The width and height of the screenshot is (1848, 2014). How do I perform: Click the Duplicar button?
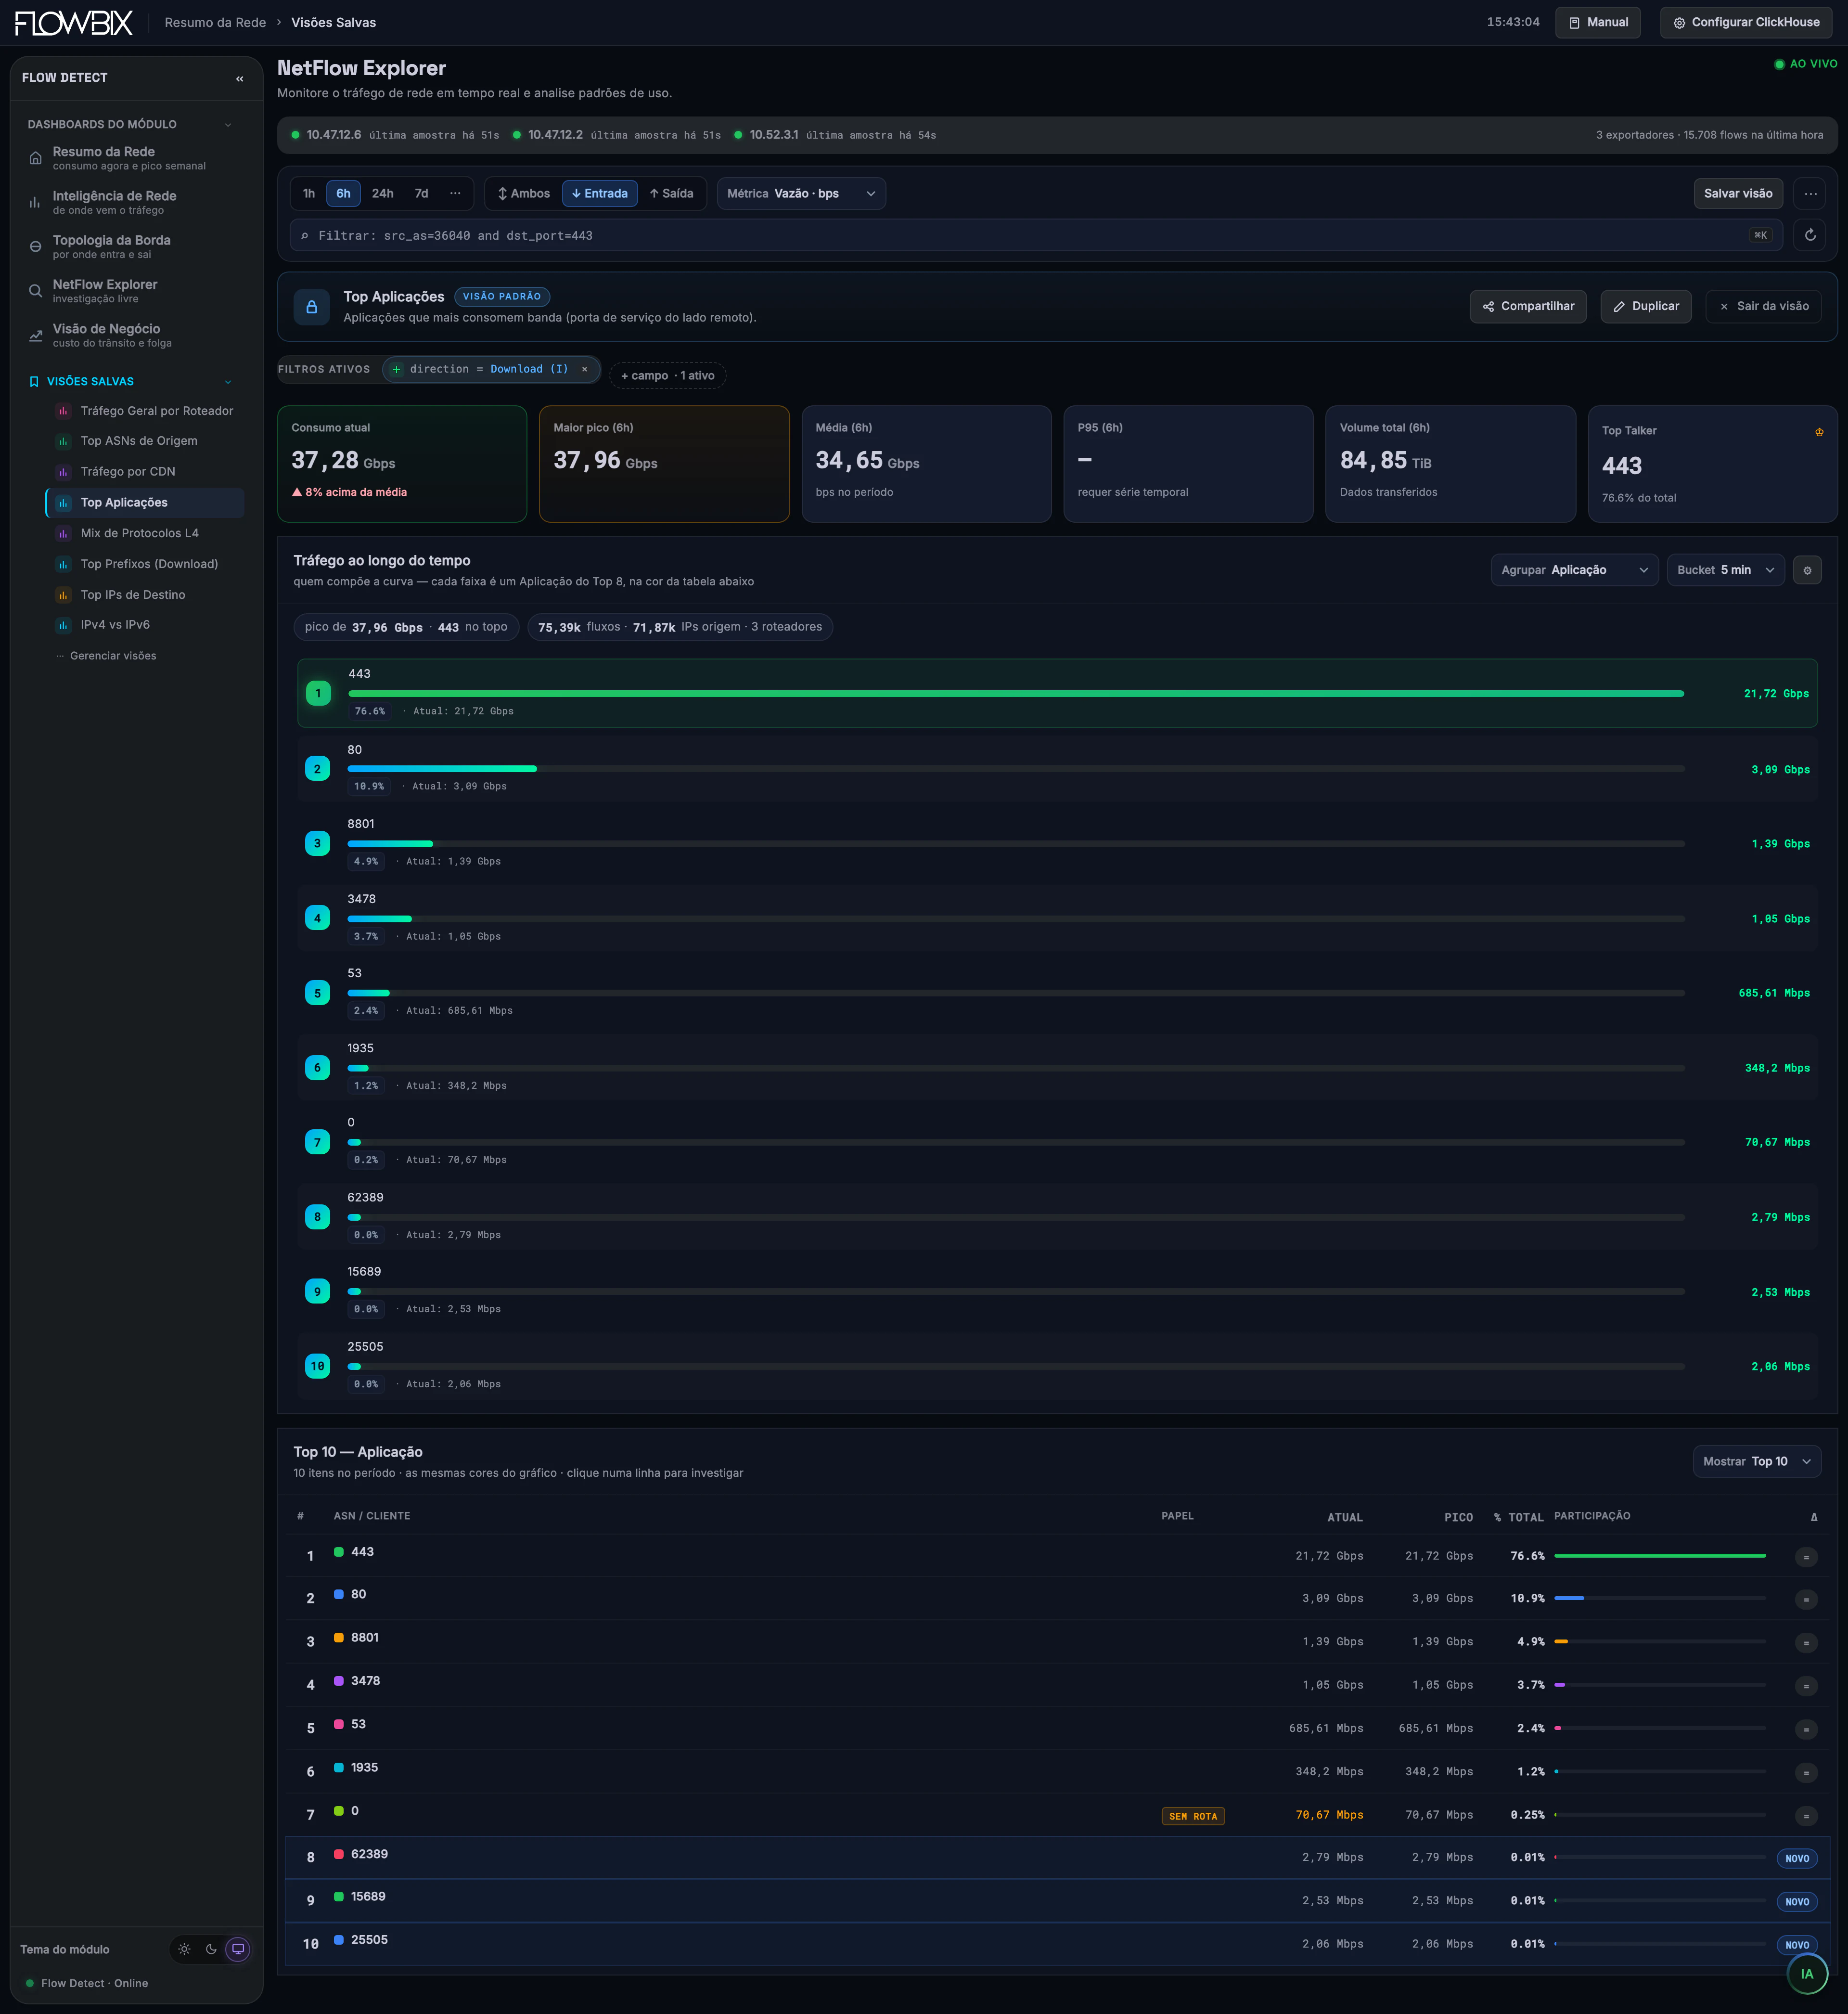[x=1646, y=306]
